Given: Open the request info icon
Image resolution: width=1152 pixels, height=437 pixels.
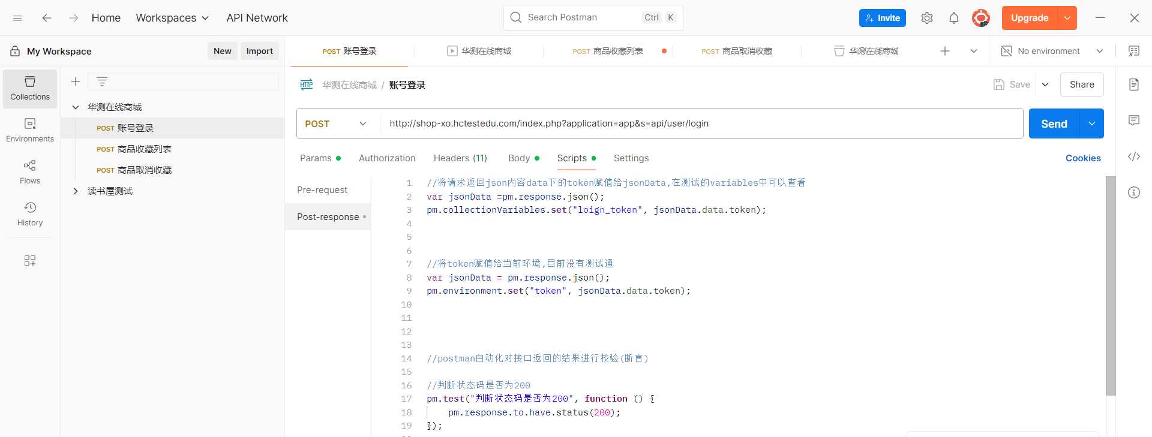Looking at the screenshot, I should tap(1133, 192).
